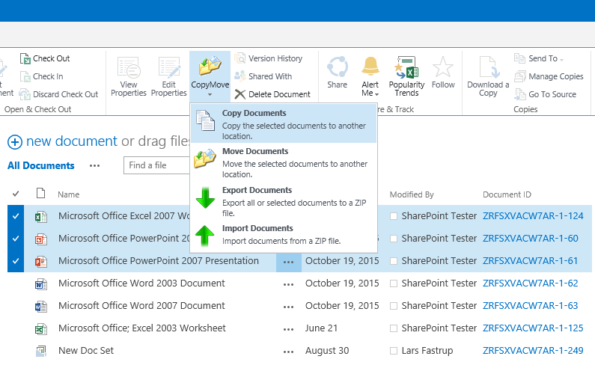Click the Check In ribbon icon

point(25,76)
